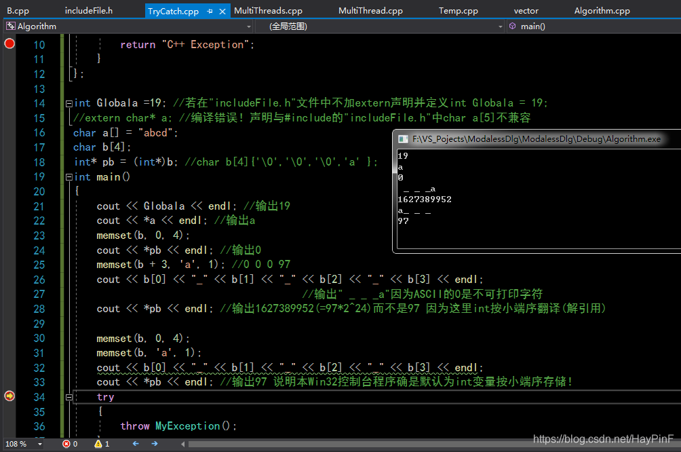Screen dimensions: 681x452
Task: Close the TryCatch.cpp tab
Action: click(222, 12)
